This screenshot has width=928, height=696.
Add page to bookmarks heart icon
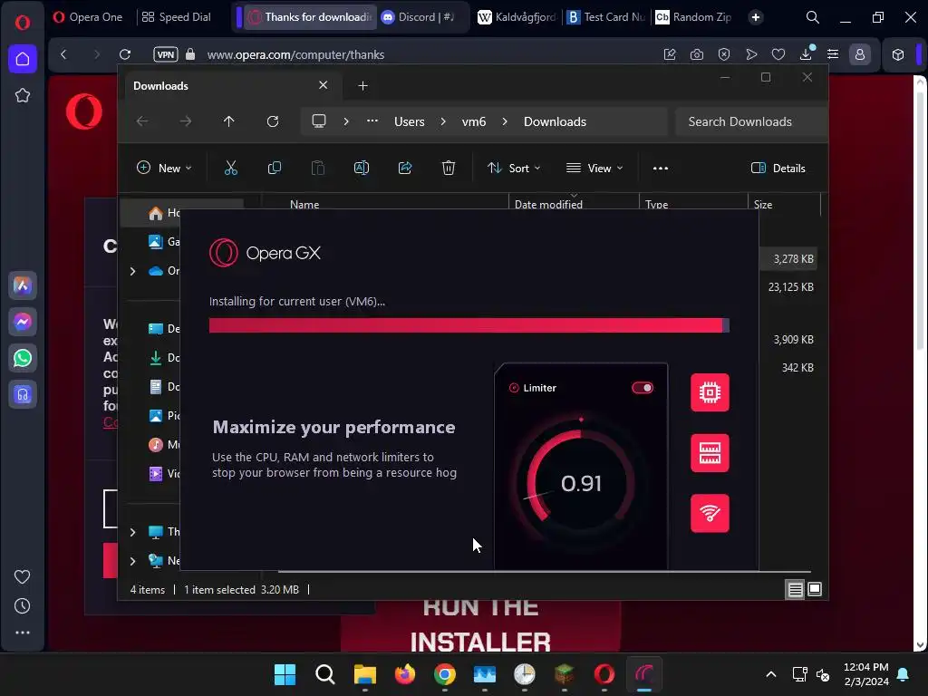point(778,54)
